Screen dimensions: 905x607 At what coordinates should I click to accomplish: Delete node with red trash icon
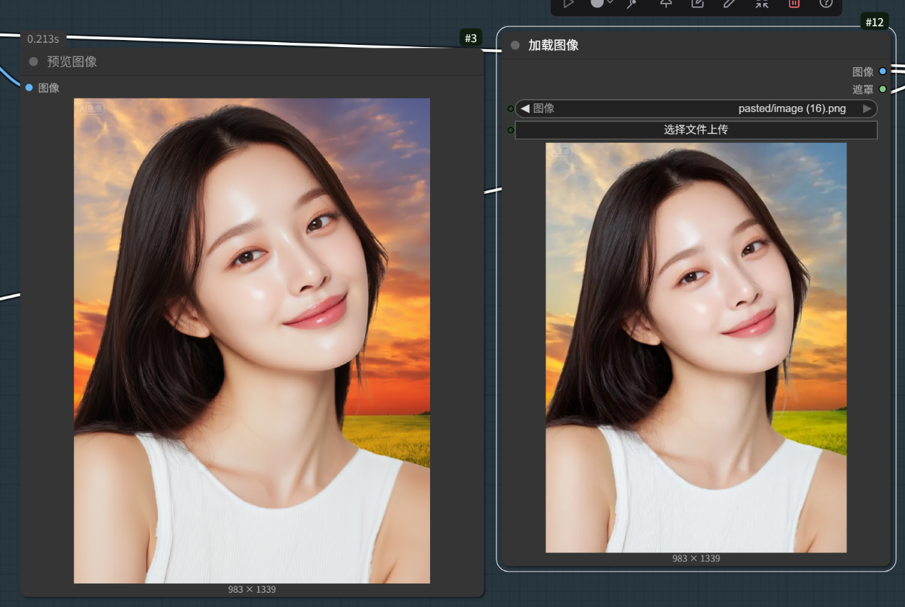coord(794,4)
